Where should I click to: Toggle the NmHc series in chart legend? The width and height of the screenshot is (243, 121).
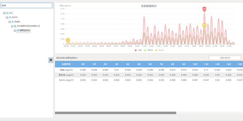(160, 50)
